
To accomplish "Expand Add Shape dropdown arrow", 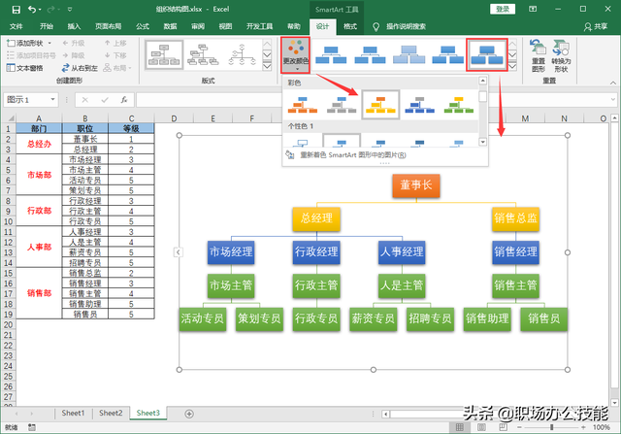I will 49,43.
